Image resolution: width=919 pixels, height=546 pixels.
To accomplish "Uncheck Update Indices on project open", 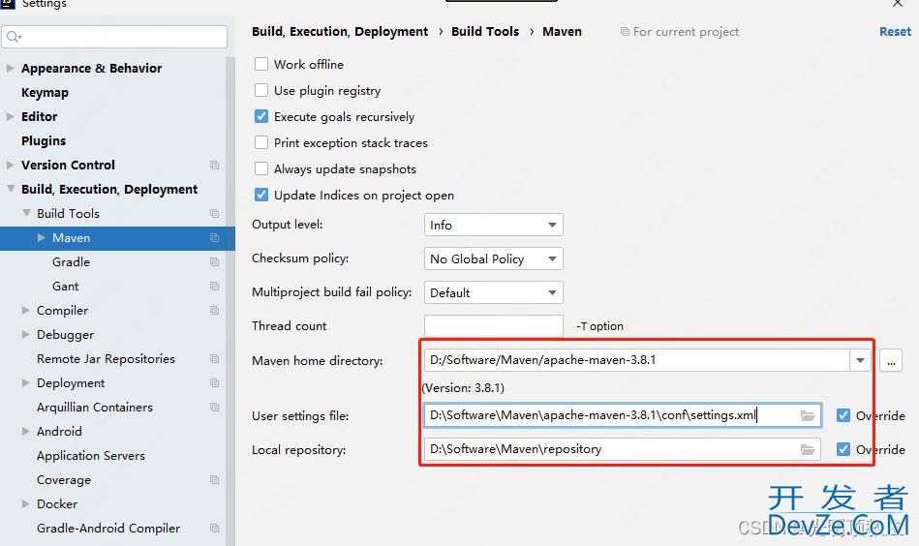I will click(261, 196).
